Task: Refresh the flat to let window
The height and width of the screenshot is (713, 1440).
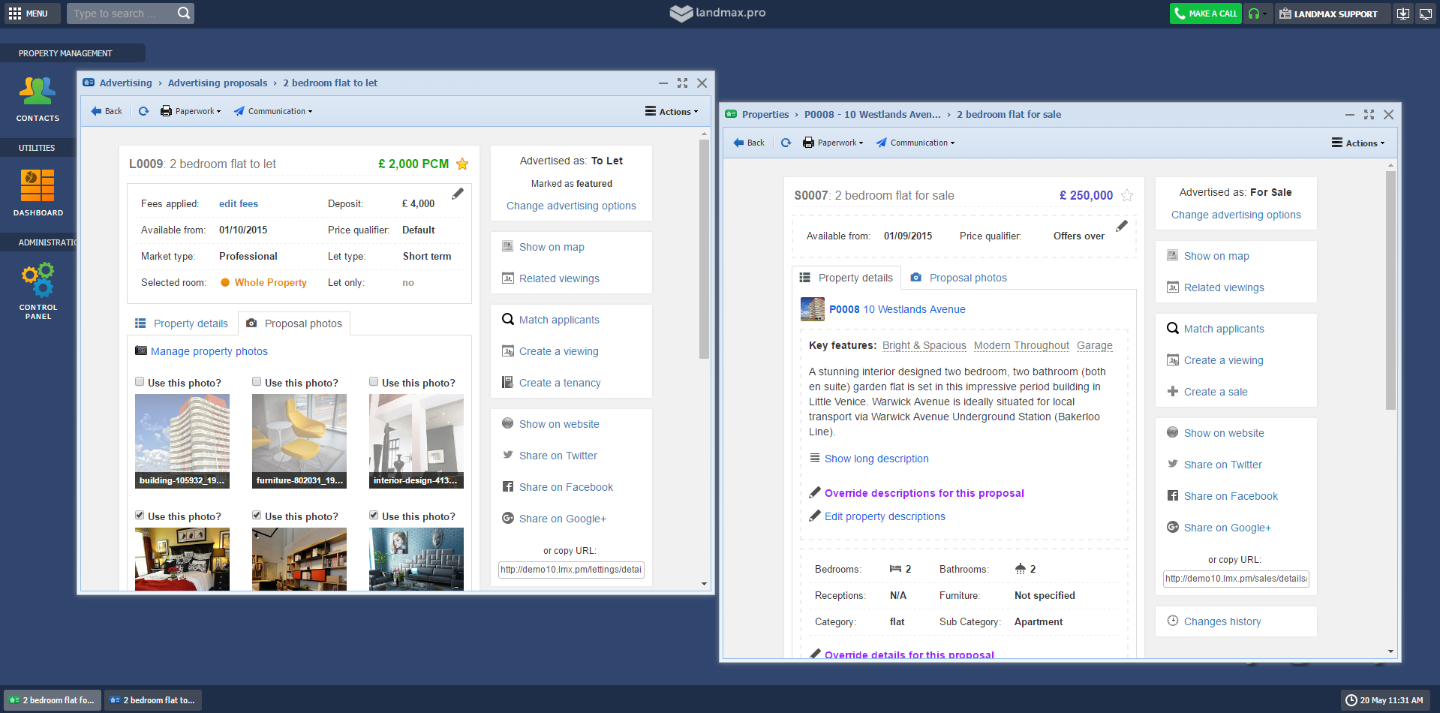Action: [x=143, y=111]
